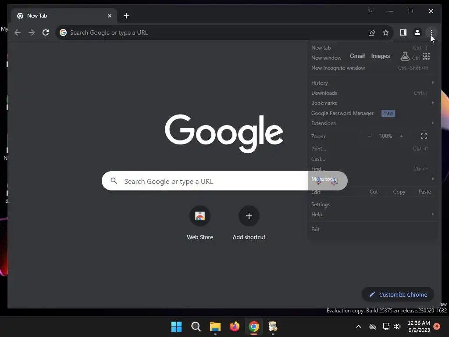Image resolution: width=449 pixels, height=337 pixels.
Task: Click the share page icon in address bar
Action: click(372, 32)
